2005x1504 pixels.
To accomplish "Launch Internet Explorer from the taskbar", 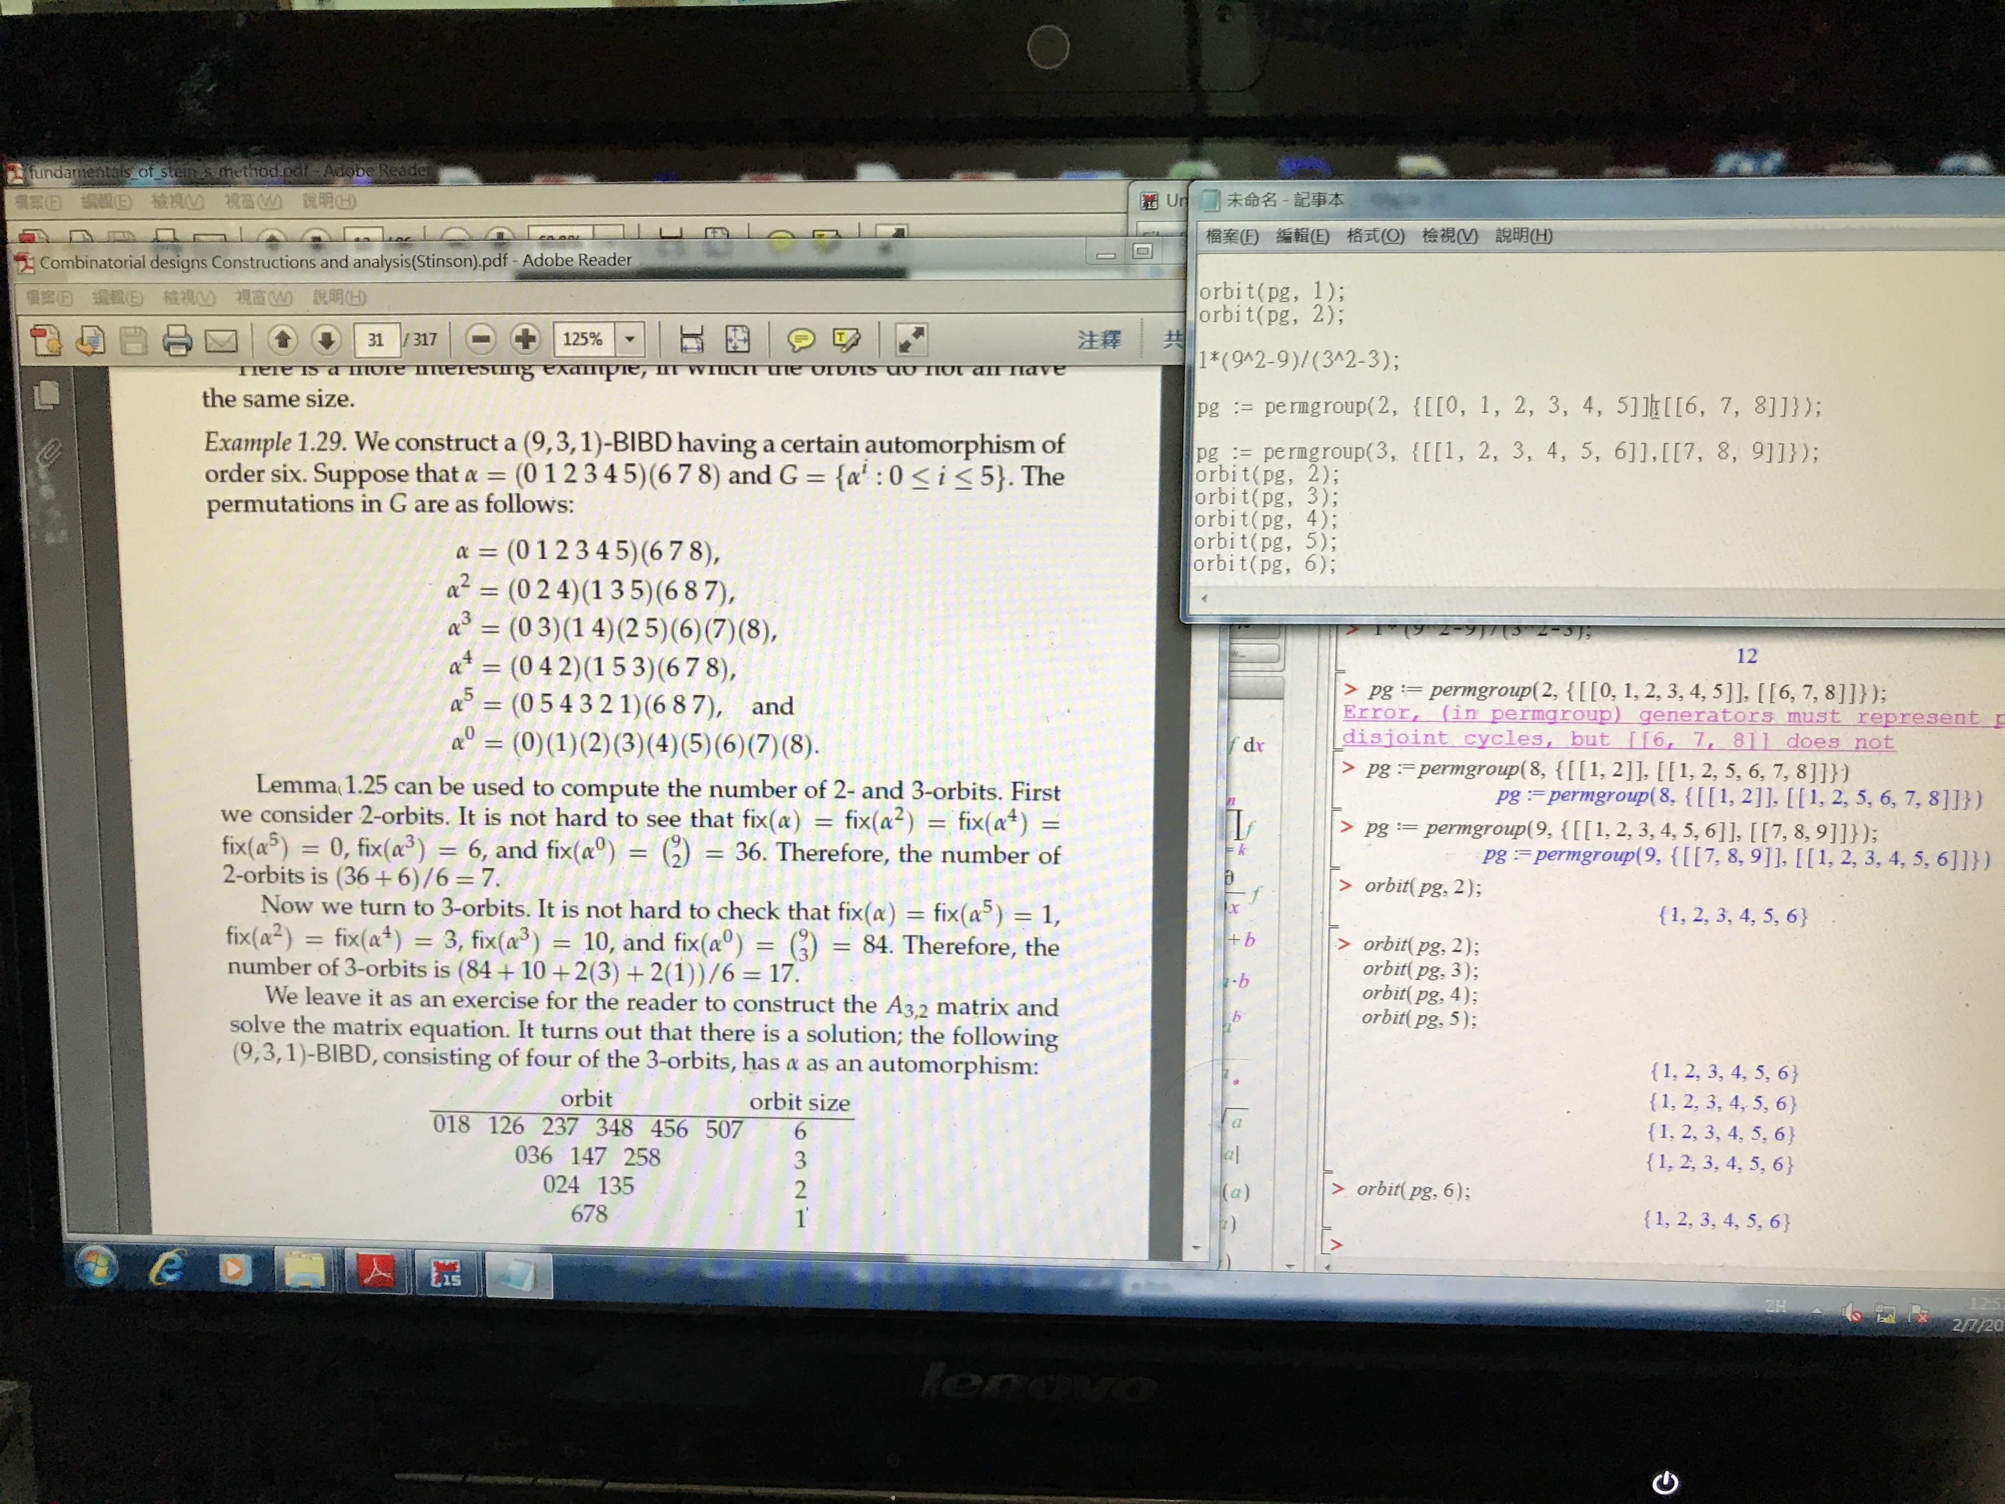I will [x=167, y=1267].
